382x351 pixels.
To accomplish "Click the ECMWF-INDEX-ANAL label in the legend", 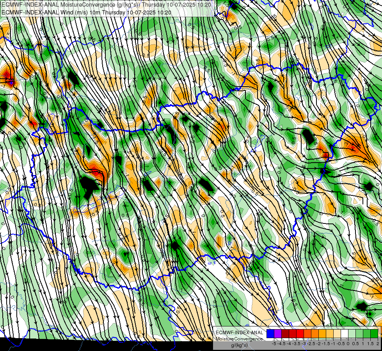I will pyautogui.click(x=240, y=333).
